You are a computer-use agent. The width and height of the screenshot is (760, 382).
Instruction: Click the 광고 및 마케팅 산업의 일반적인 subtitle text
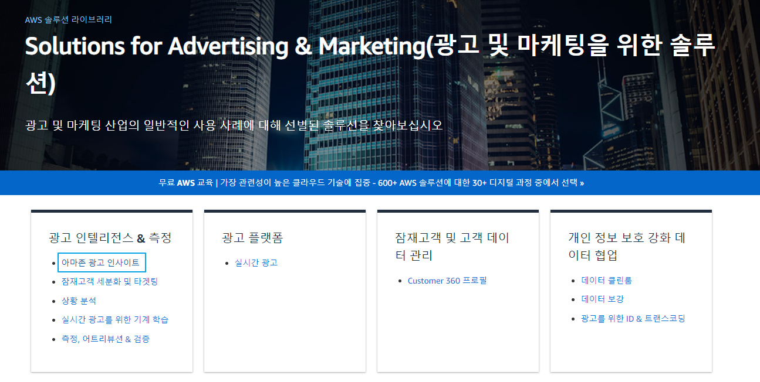click(x=234, y=125)
